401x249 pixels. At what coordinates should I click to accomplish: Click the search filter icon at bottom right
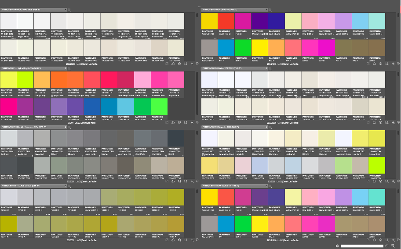tap(393, 246)
